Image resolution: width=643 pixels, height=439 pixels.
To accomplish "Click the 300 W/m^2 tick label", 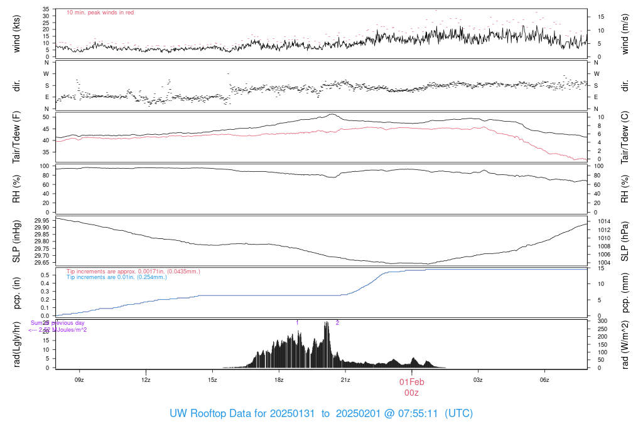I will [602, 321].
